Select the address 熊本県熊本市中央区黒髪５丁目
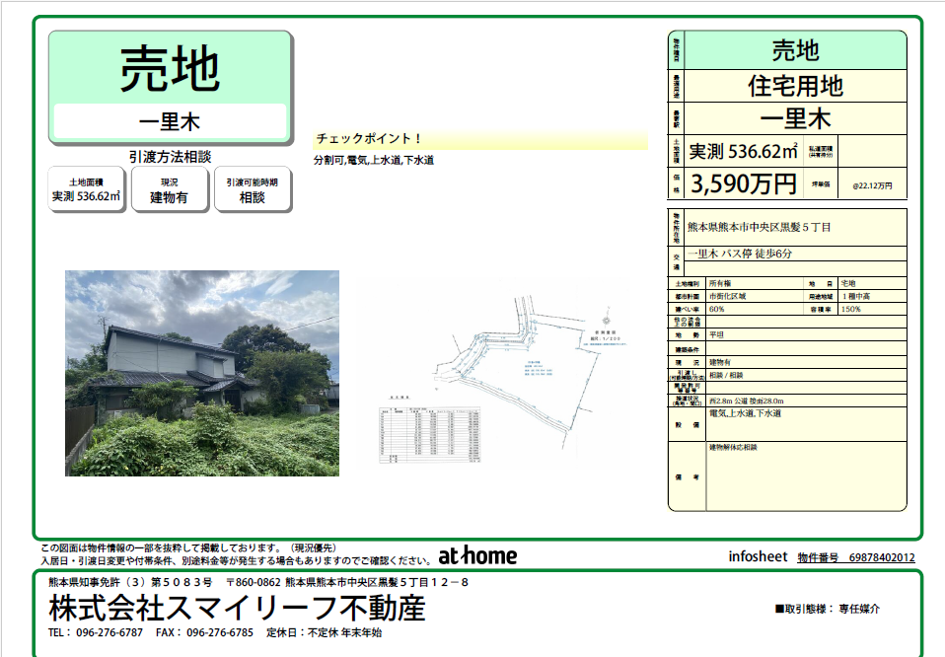This screenshot has width=945, height=657. coord(758,228)
